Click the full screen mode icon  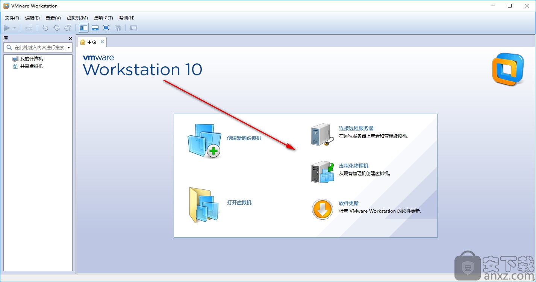106,28
